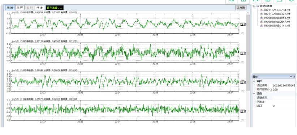Image resolution: width=297 pixels, height=135 pixels.
Task: Click the CH02 正常 status label
Action: pyautogui.click(x=243, y=53)
